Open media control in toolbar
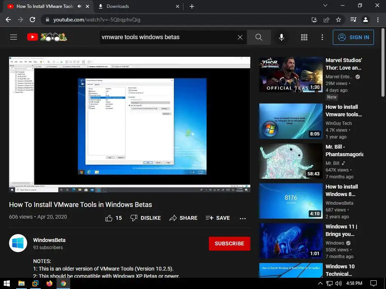Screen dimensions: 386x289 [354, 20]
